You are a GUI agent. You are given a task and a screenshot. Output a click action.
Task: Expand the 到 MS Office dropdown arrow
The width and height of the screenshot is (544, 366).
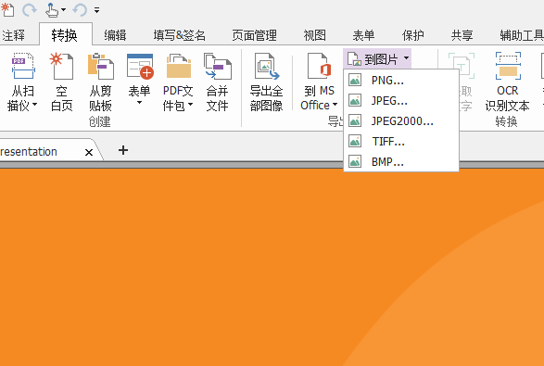(x=335, y=104)
